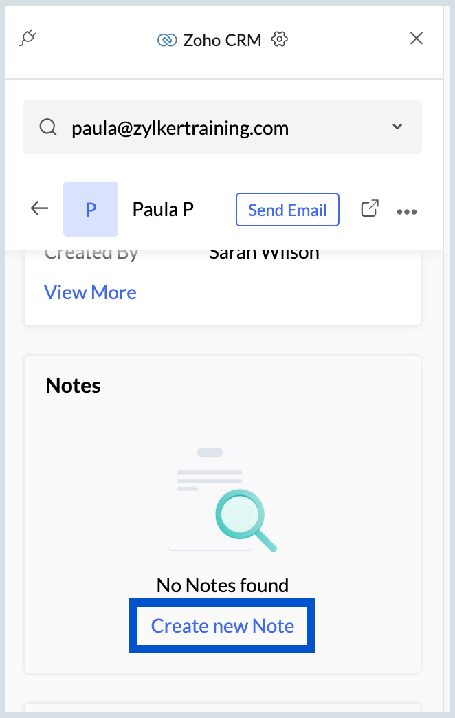Click the Send Email button
Viewport: 455px width, 718px height.
[287, 210]
